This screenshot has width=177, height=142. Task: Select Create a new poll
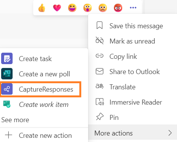(44, 74)
